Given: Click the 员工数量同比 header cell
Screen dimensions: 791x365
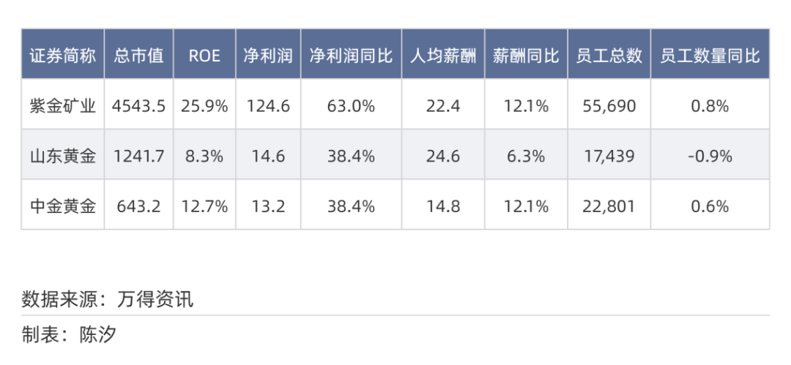Looking at the screenshot, I should tap(710, 56).
